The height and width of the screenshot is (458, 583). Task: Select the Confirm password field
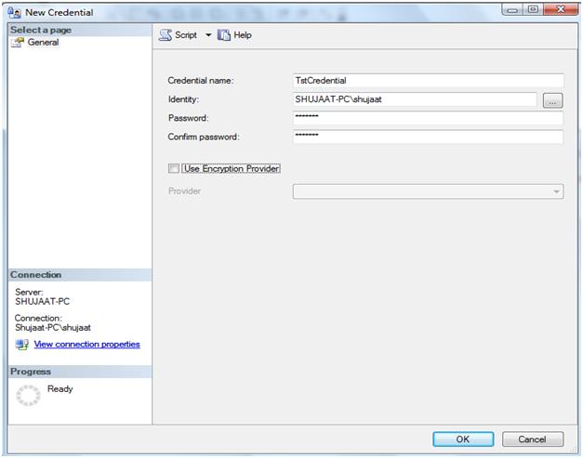428,137
